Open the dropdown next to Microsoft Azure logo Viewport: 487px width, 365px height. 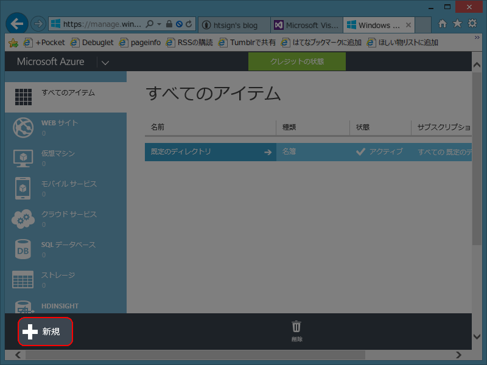coord(104,62)
